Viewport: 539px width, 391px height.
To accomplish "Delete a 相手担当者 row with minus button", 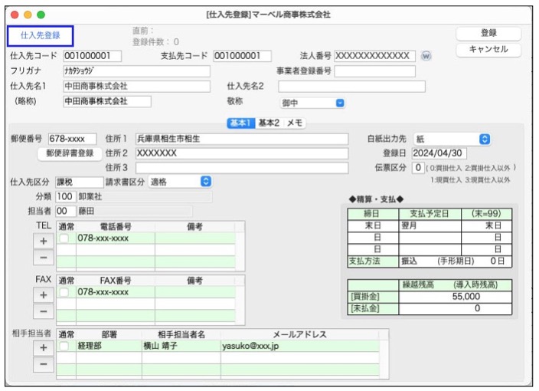I will click(x=44, y=364).
